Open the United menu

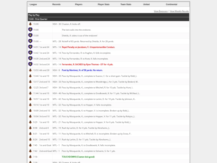[x=146, y=4]
